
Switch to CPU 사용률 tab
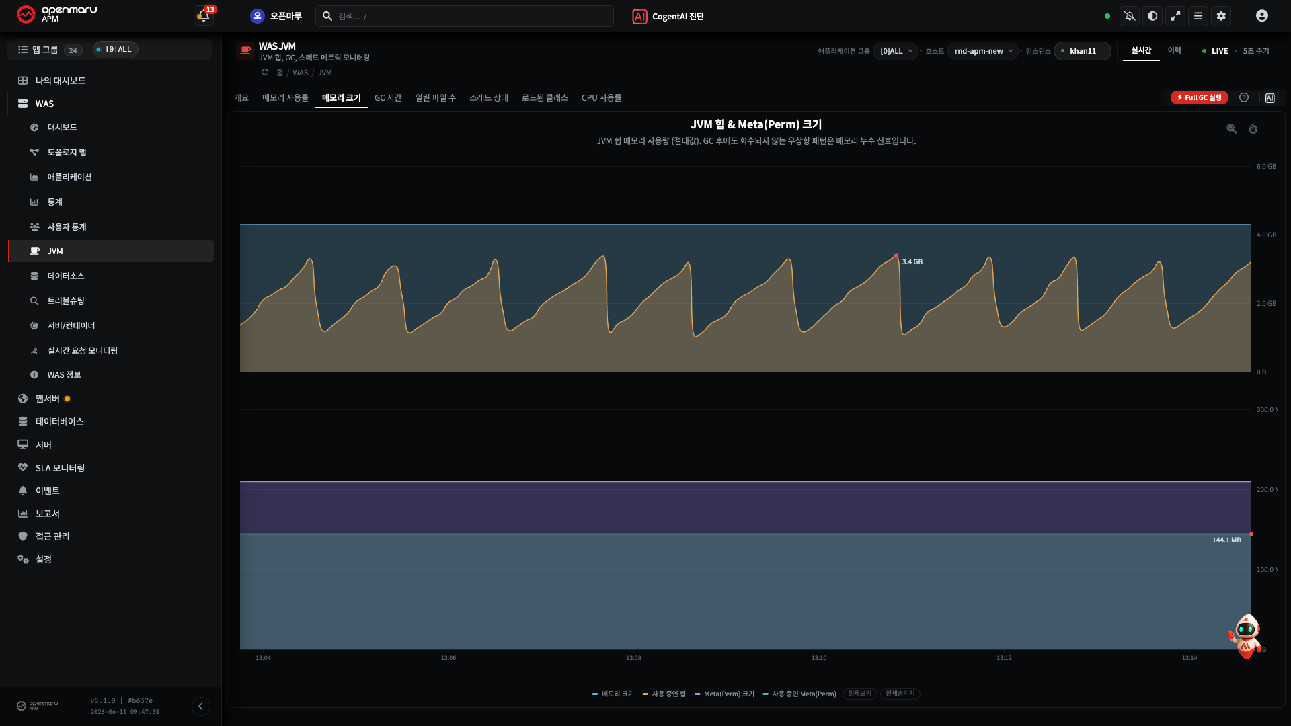pos(601,98)
